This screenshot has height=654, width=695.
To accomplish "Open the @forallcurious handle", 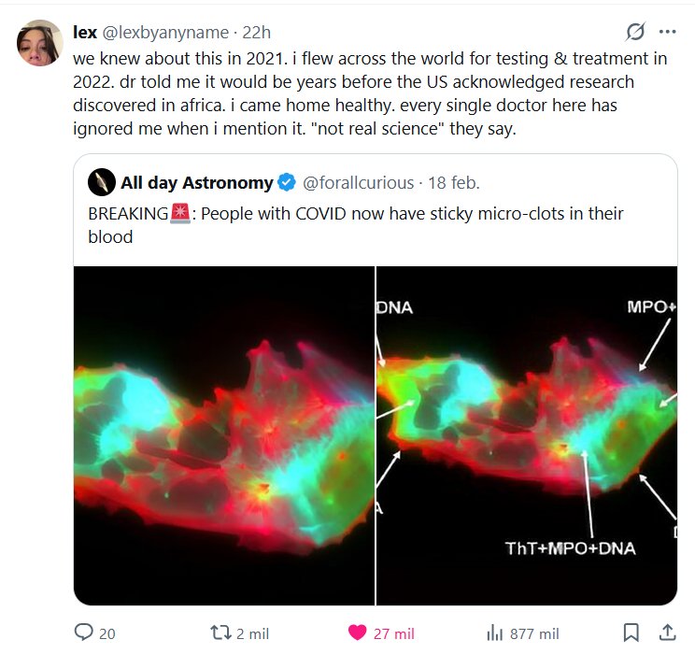I will 358,182.
